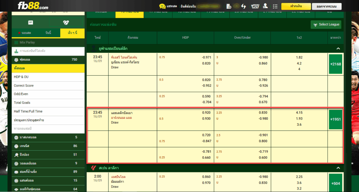The width and height of the screenshot is (359, 192).
Task: Switch to the sports ball icon tab
Action: pos(66,22)
